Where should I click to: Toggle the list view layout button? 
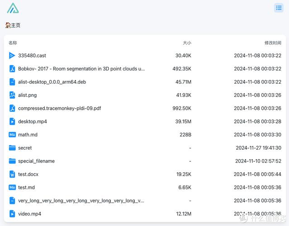click(x=279, y=8)
